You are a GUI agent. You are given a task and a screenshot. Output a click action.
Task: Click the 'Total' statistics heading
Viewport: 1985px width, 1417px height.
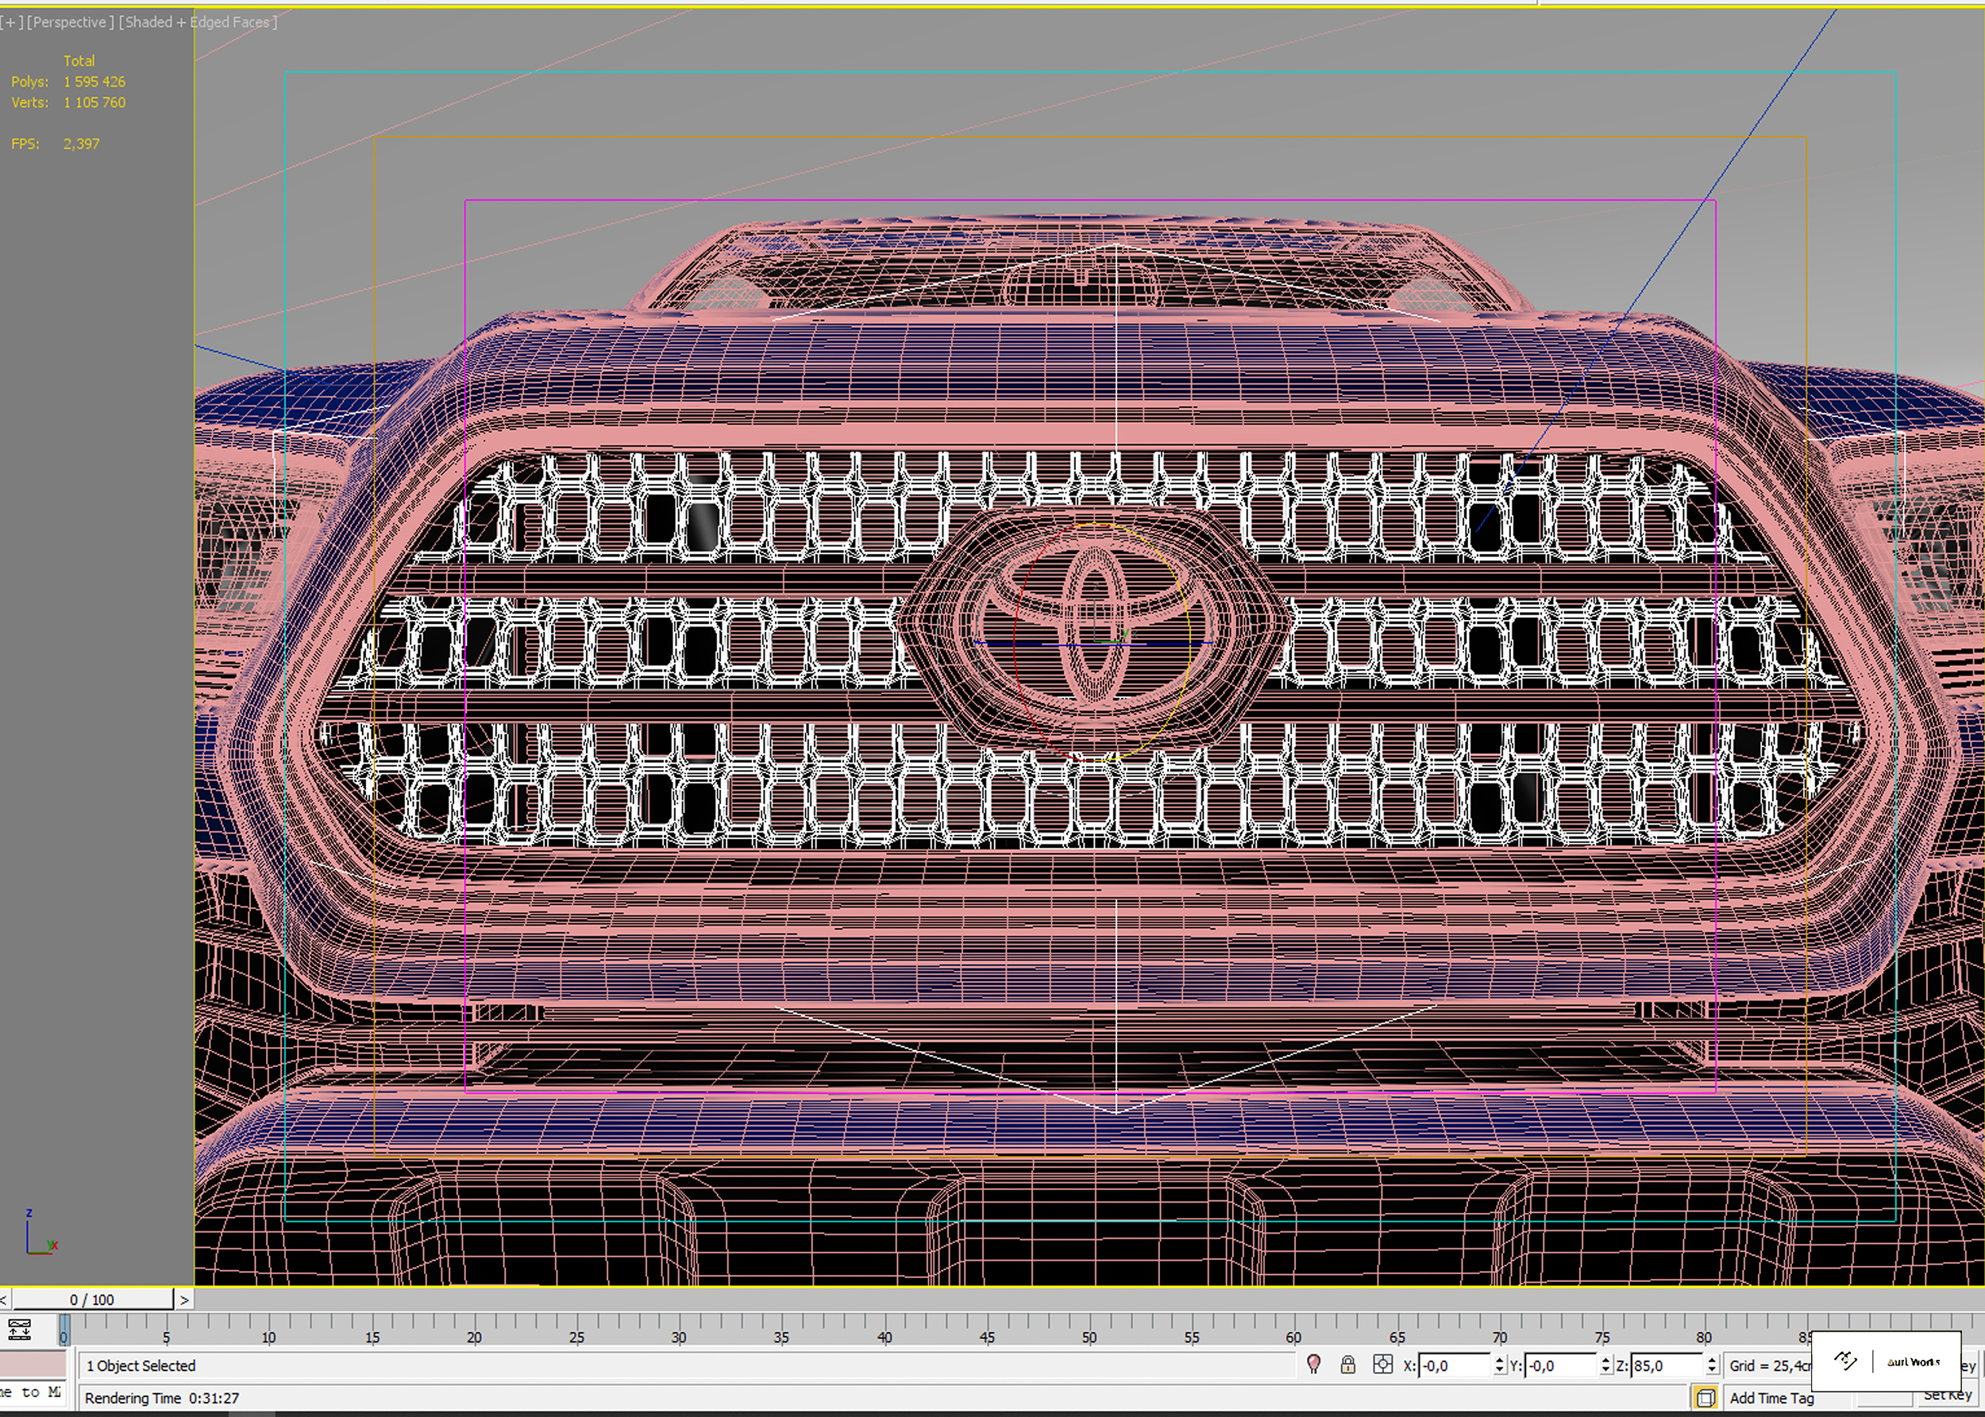click(79, 60)
